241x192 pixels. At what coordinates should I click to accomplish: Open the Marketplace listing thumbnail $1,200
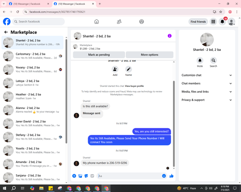point(75,47)
